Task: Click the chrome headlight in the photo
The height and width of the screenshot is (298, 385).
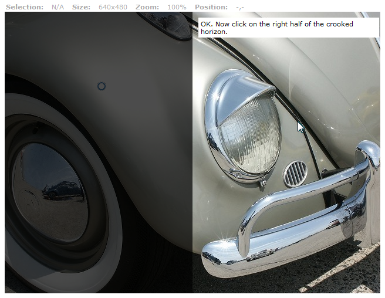Action: coord(243,127)
